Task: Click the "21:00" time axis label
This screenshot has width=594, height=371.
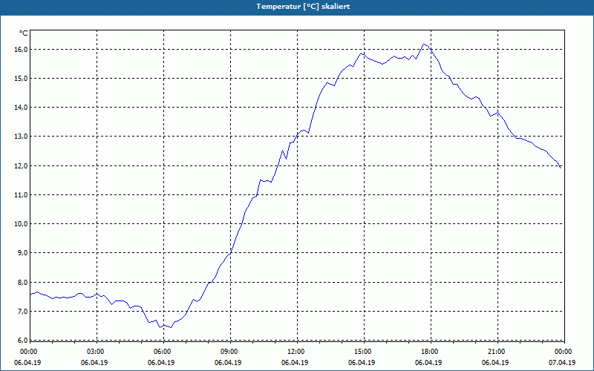Action: point(496,352)
